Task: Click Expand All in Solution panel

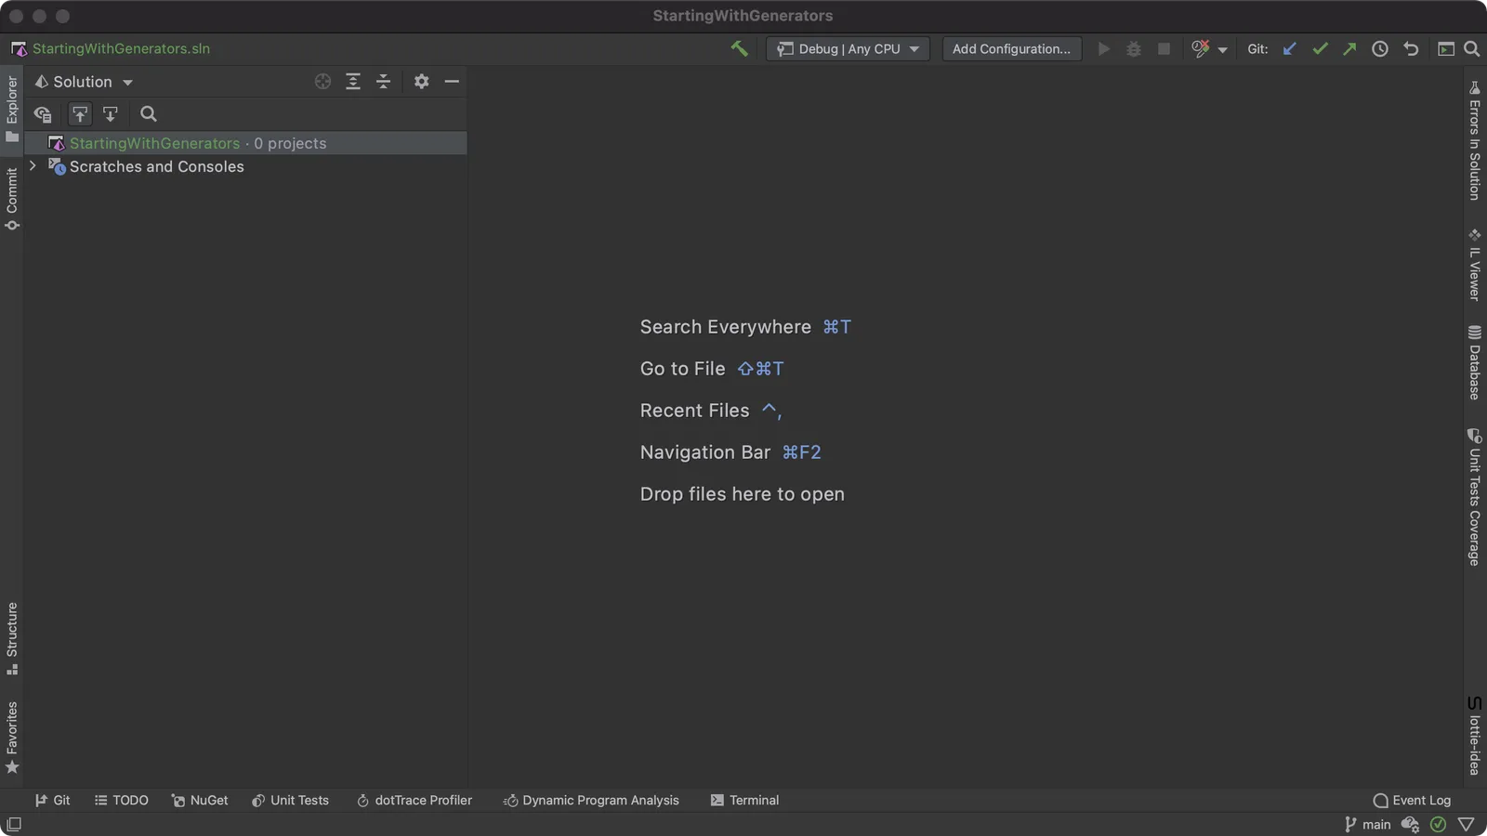Action: 353,82
